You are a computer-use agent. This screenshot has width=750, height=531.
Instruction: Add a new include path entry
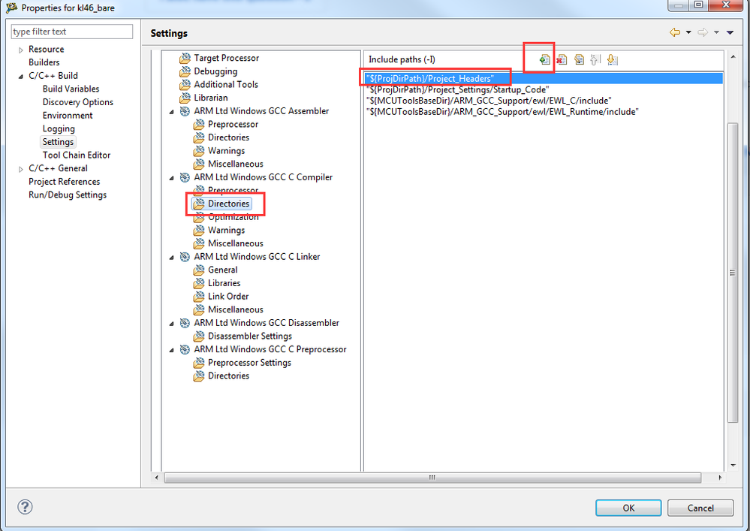click(x=544, y=60)
